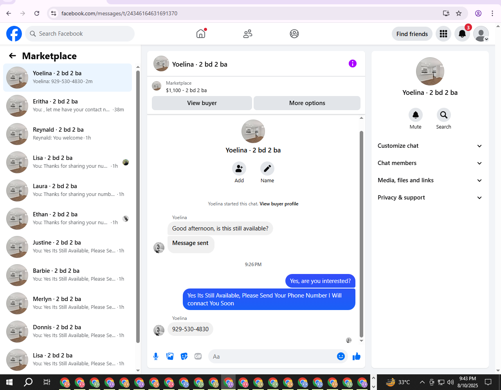Open Justine conversation in list
Image resolution: width=501 pixels, height=390 pixels.
(68, 247)
